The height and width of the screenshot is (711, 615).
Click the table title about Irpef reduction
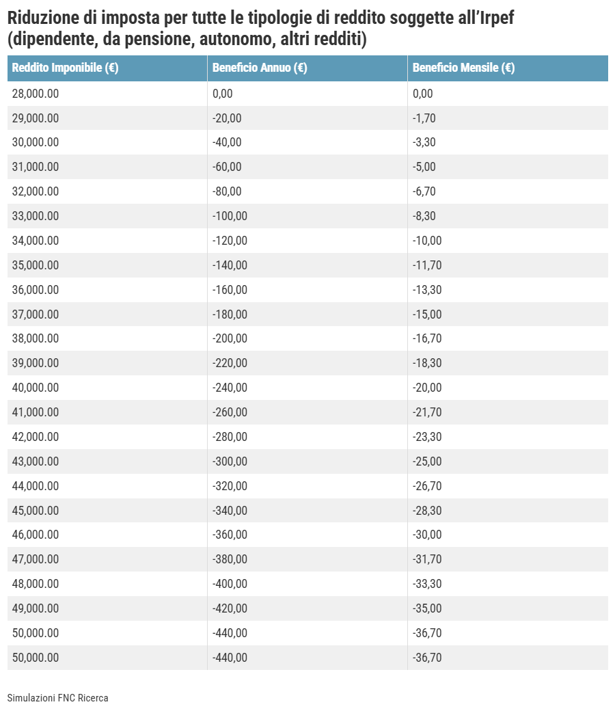tap(260, 29)
